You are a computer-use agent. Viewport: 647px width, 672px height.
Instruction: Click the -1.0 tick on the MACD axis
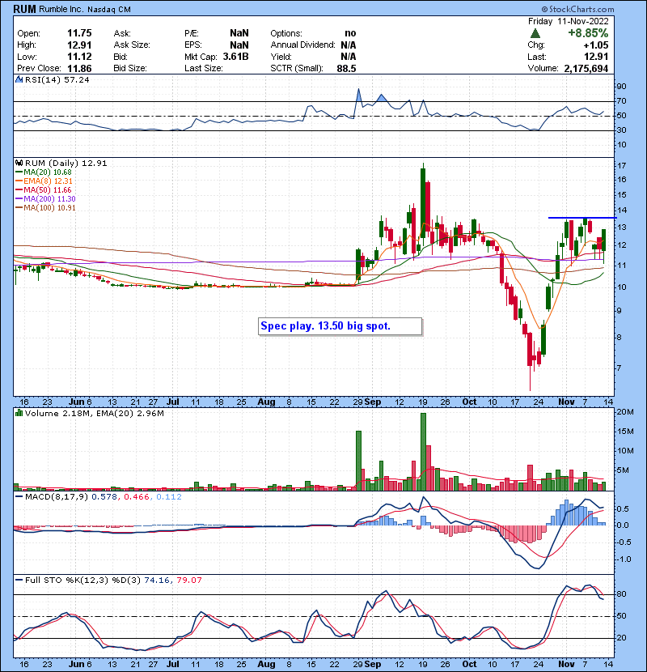point(624,559)
